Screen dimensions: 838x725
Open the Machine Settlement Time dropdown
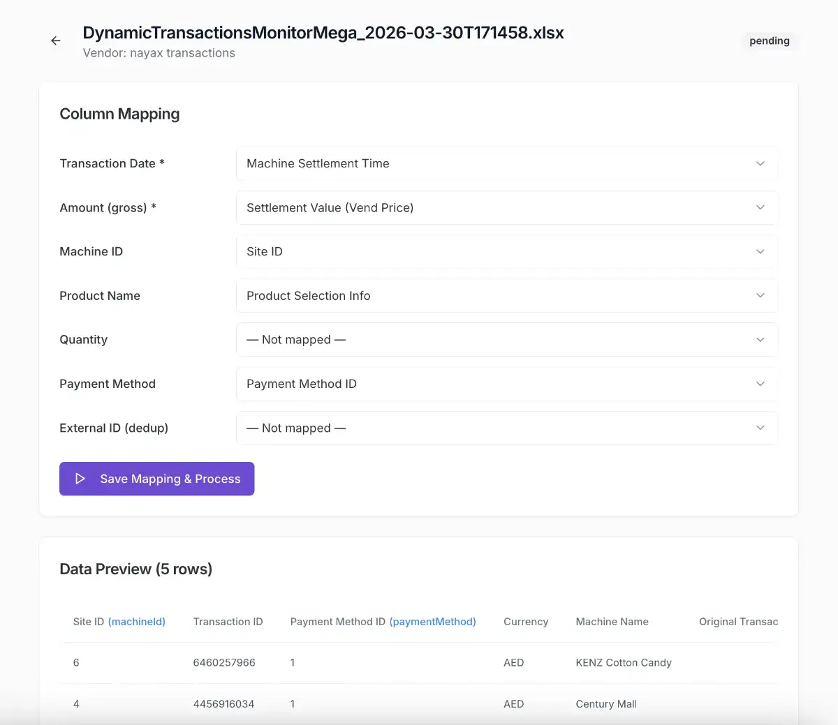[x=507, y=163]
